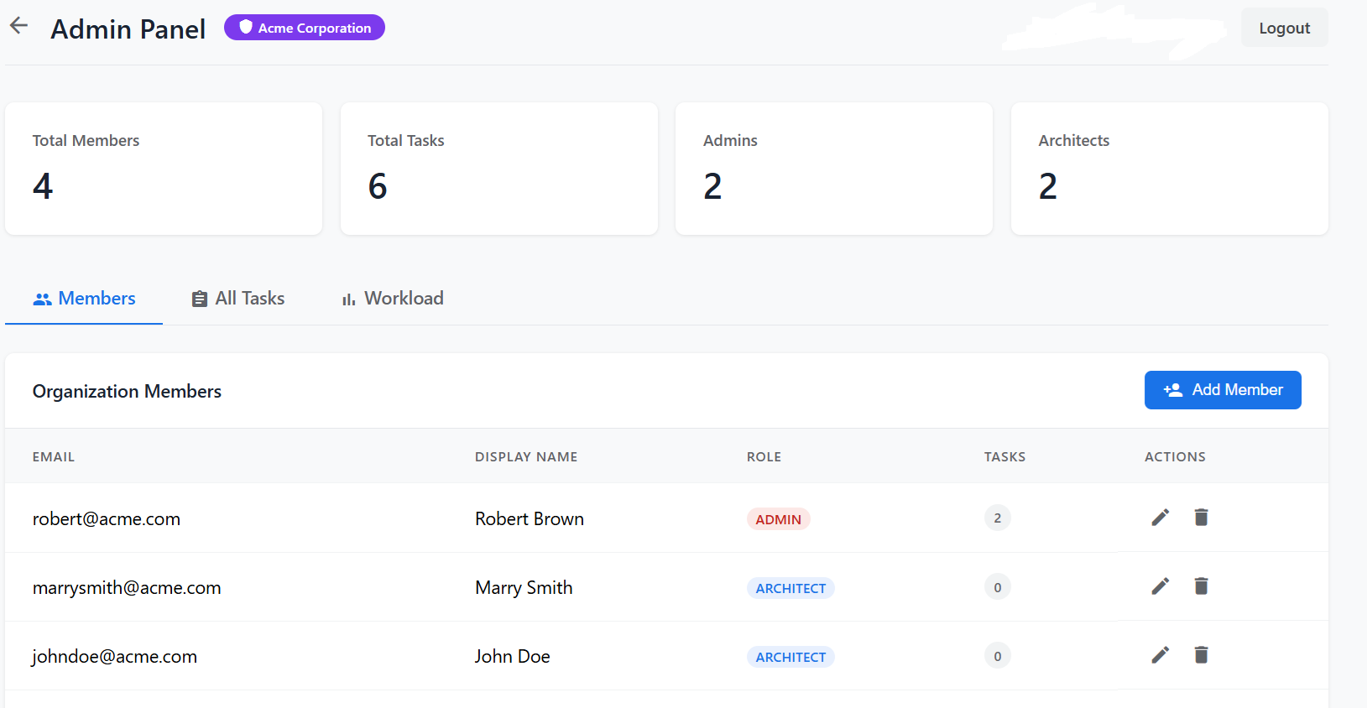Click the marrysmith@acme.com email cell

point(127,588)
